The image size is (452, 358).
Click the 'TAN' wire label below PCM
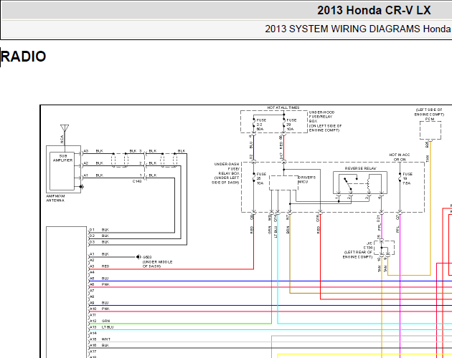point(428,158)
